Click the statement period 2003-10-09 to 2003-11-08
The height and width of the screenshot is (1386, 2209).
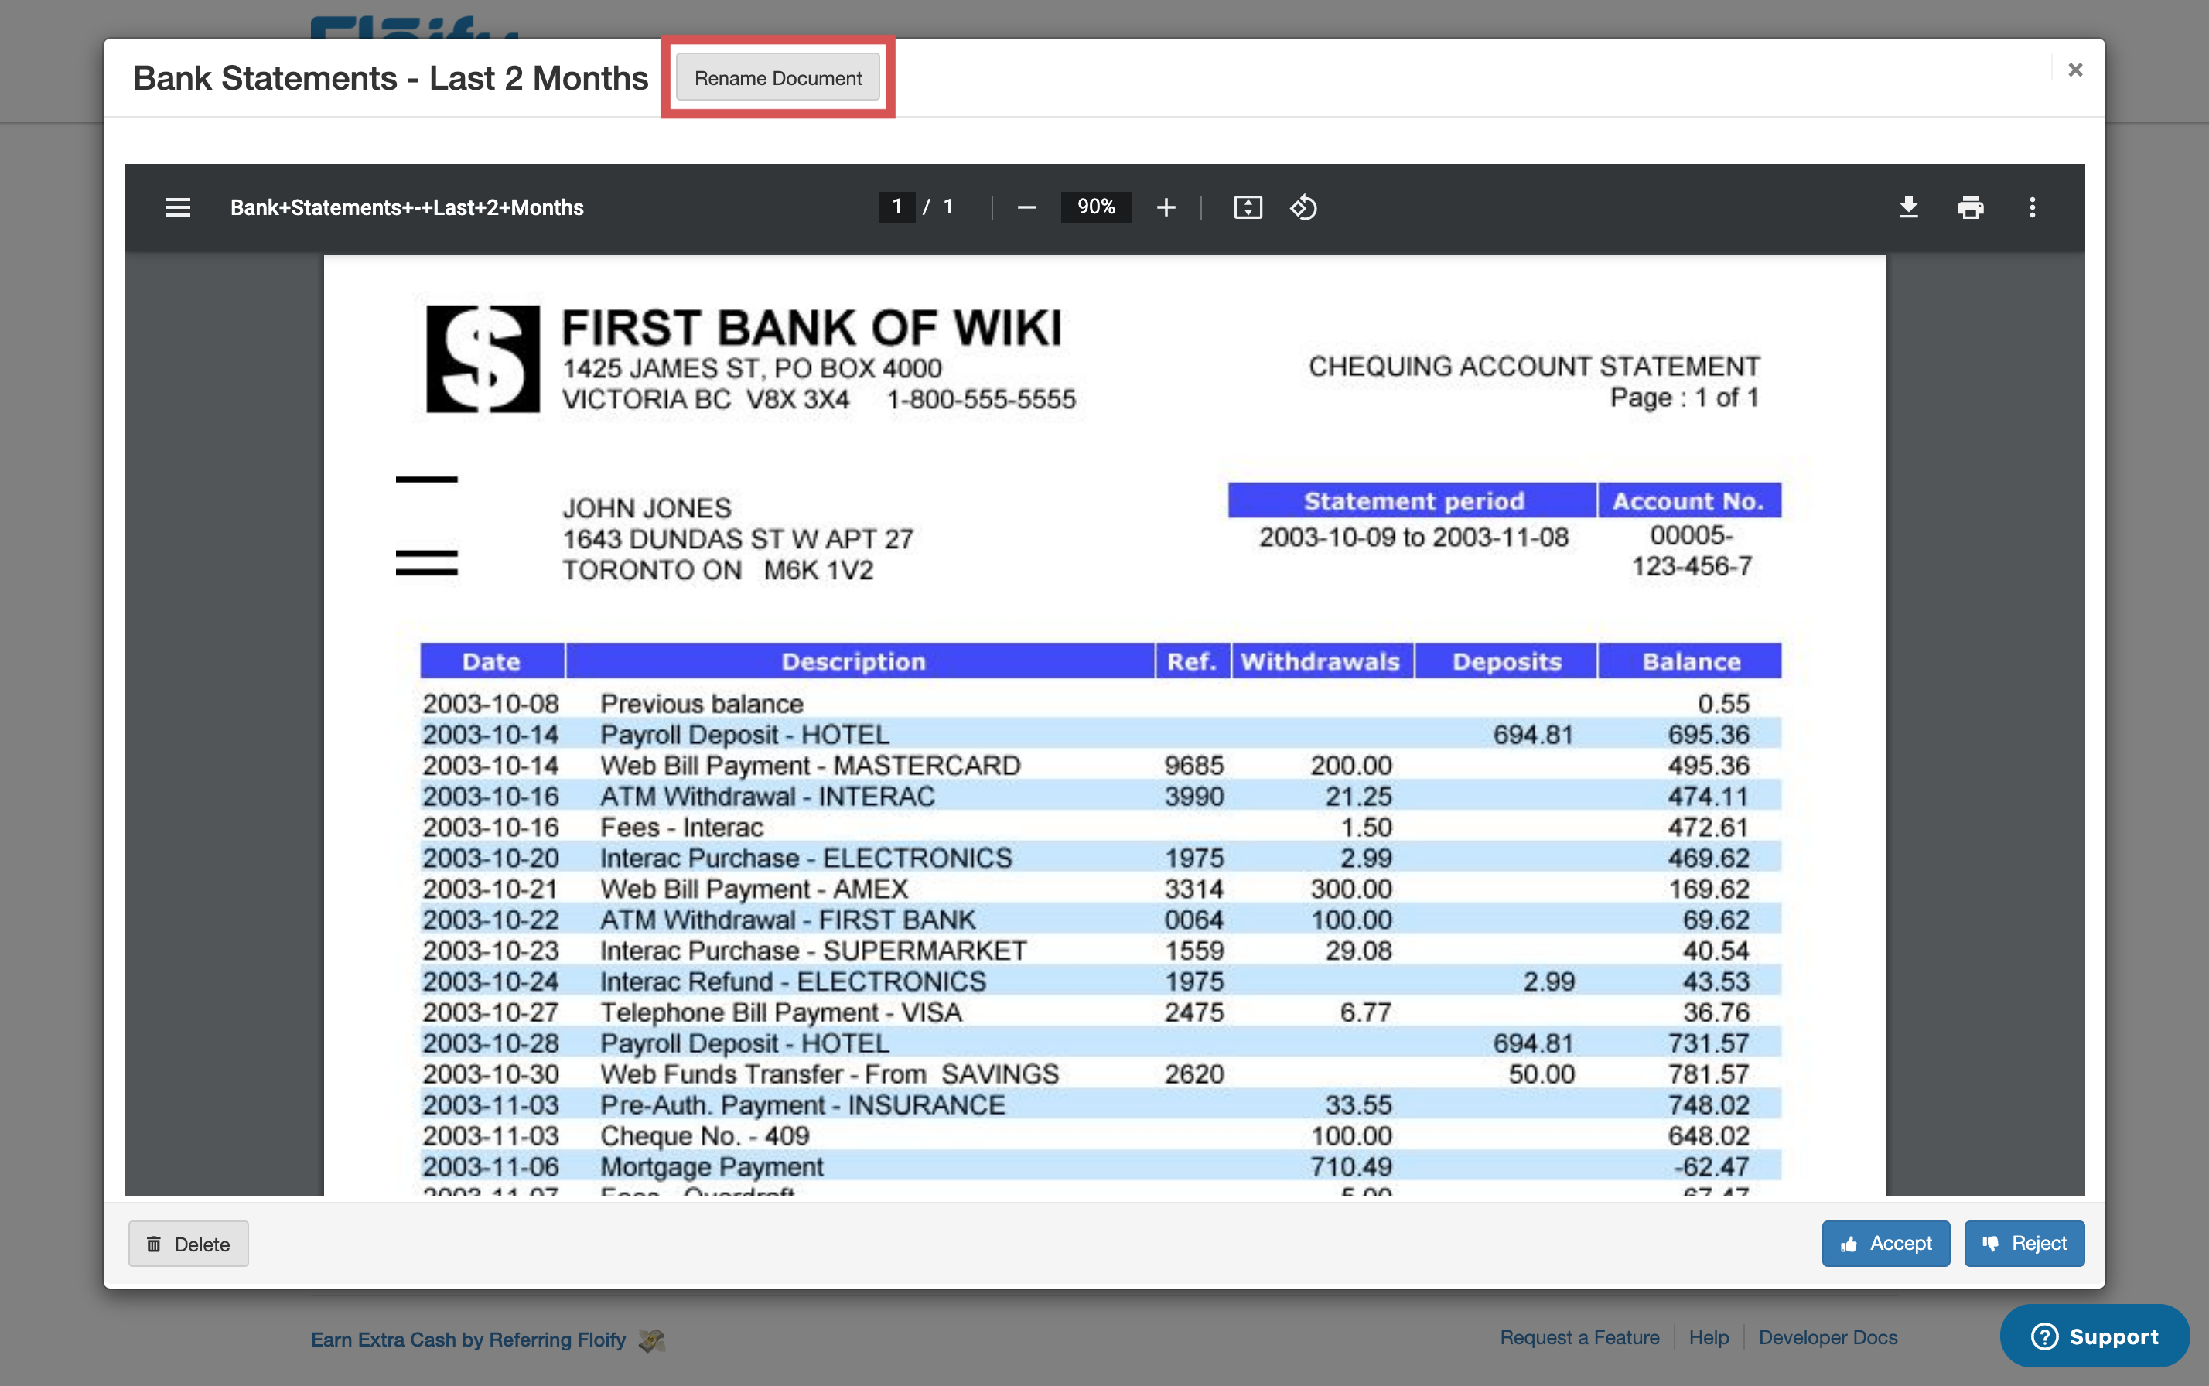[x=1413, y=538]
